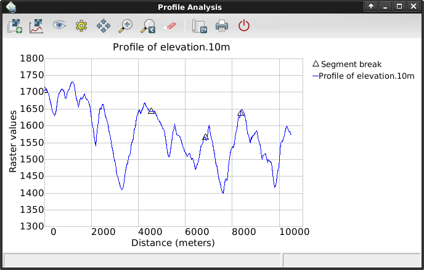The height and width of the screenshot is (270, 424).
Task: Click the plot title 'Profile of elevation.10m'
Action: [x=172, y=47]
